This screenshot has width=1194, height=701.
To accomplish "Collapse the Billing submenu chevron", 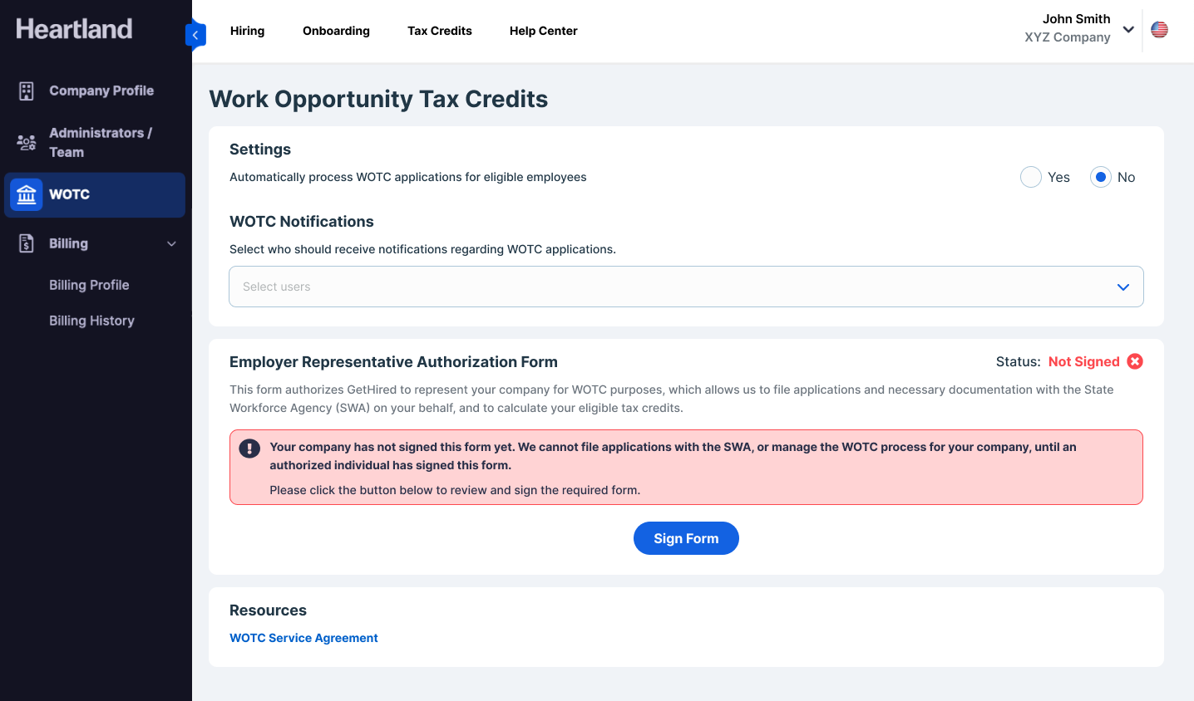I will click(x=172, y=243).
